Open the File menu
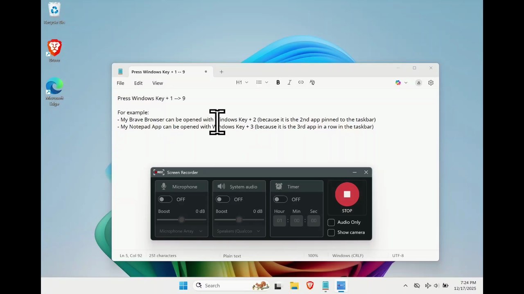 point(120,83)
